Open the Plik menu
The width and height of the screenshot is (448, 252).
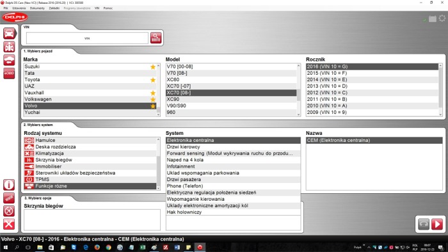coord(6,8)
